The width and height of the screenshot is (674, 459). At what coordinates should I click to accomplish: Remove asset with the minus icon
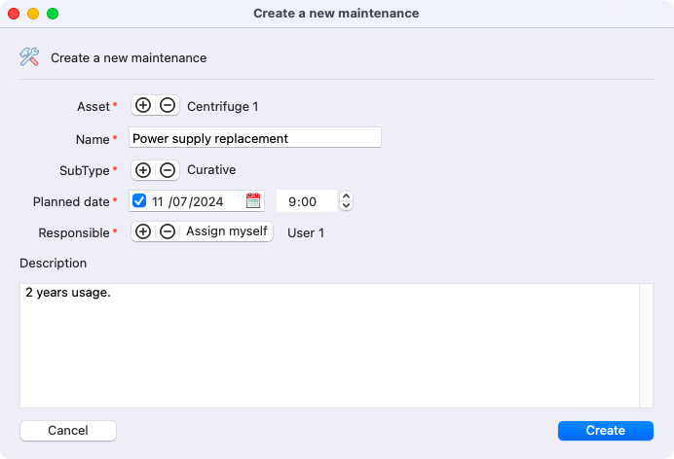(168, 106)
